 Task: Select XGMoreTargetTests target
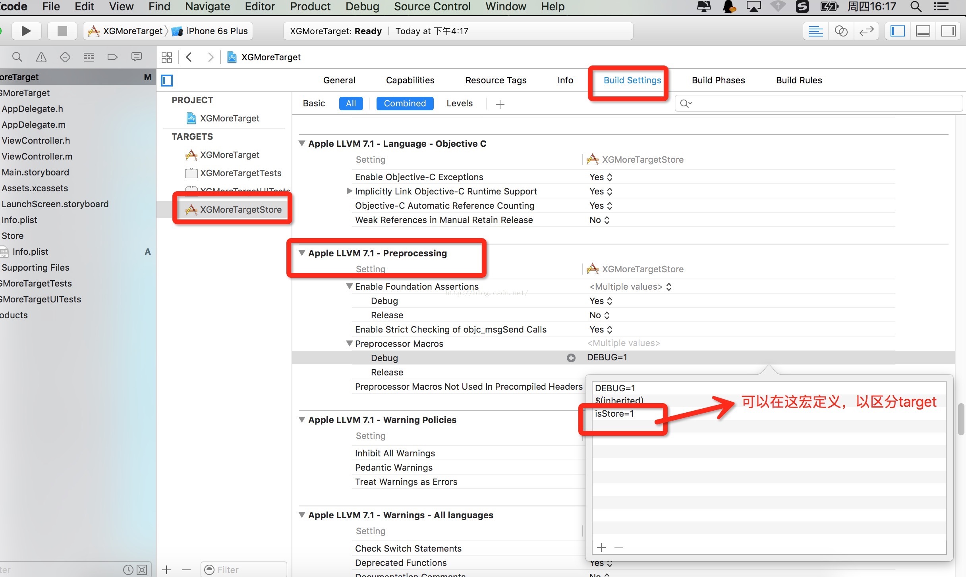(234, 173)
